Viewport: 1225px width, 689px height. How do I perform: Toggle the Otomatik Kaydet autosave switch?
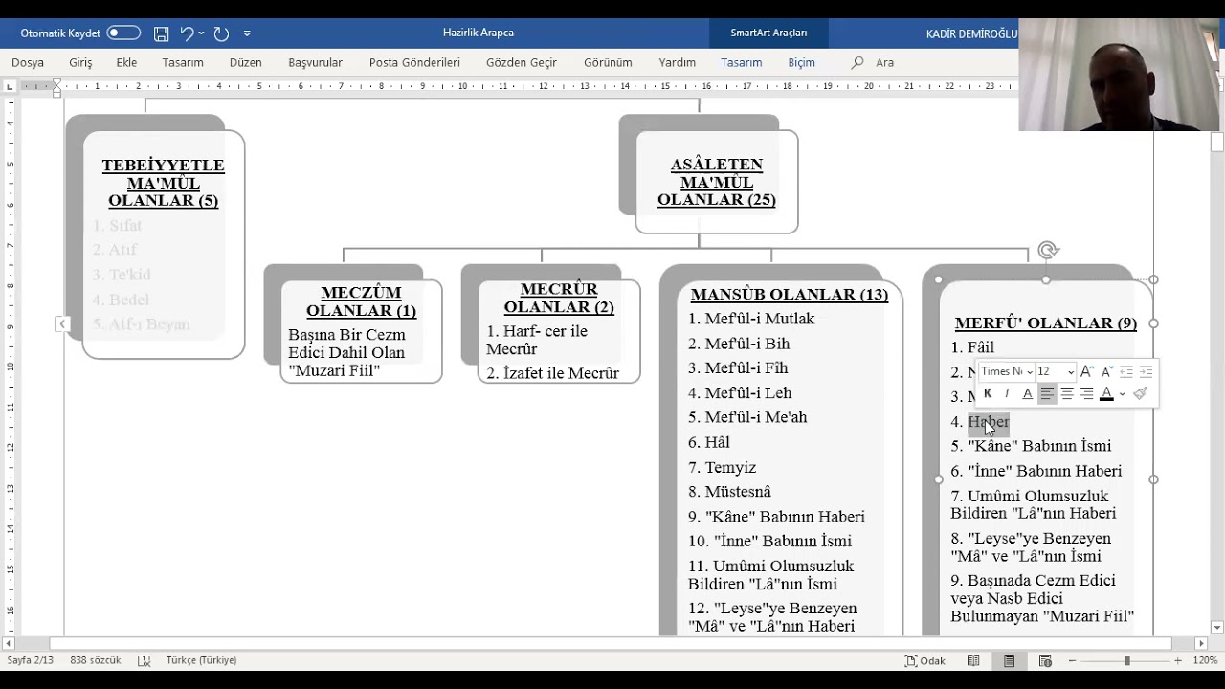tap(123, 33)
